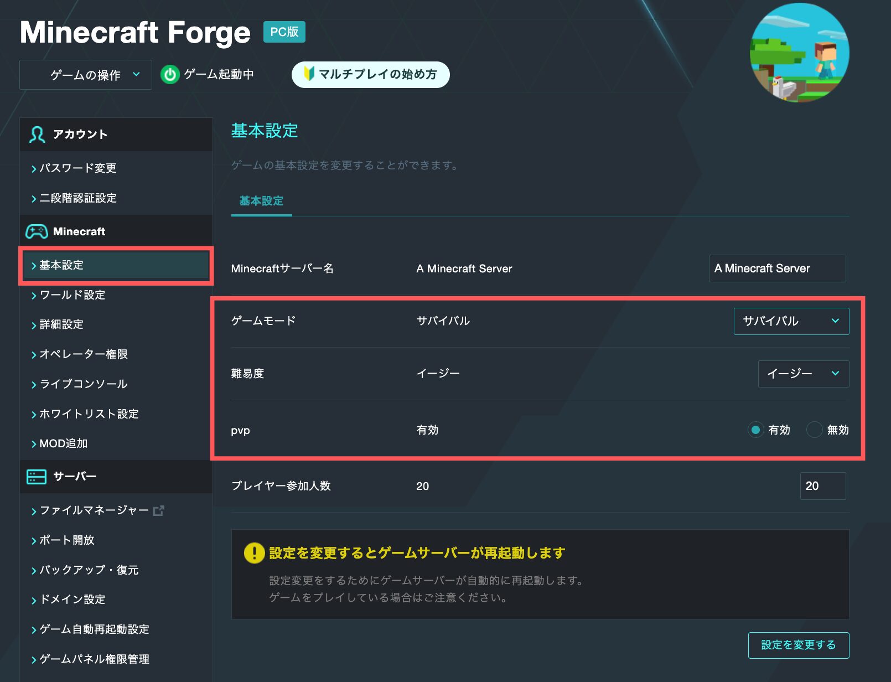Select 基本設定 in the Minecraft menu
Image resolution: width=891 pixels, height=682 pixels.
pyautogui.click(x=116, y=265)
